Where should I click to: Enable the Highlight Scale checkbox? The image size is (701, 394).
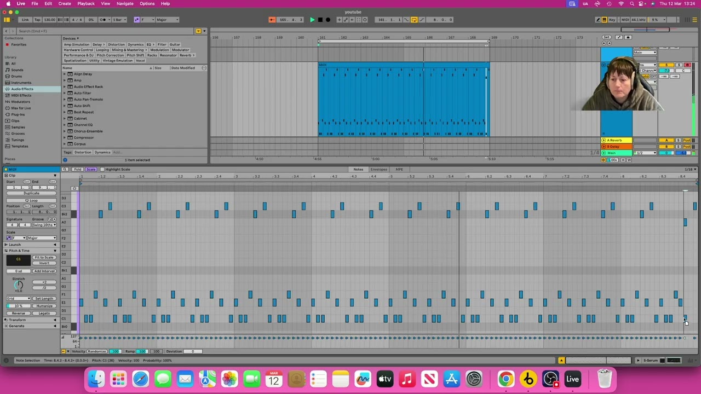click(x=102, y=169)
